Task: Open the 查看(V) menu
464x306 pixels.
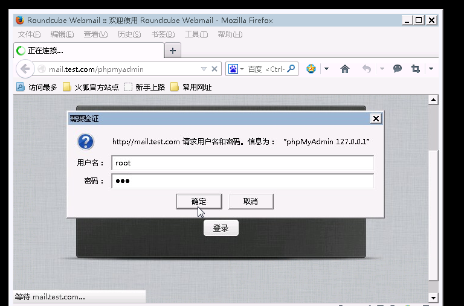Action: coord(95,34)
